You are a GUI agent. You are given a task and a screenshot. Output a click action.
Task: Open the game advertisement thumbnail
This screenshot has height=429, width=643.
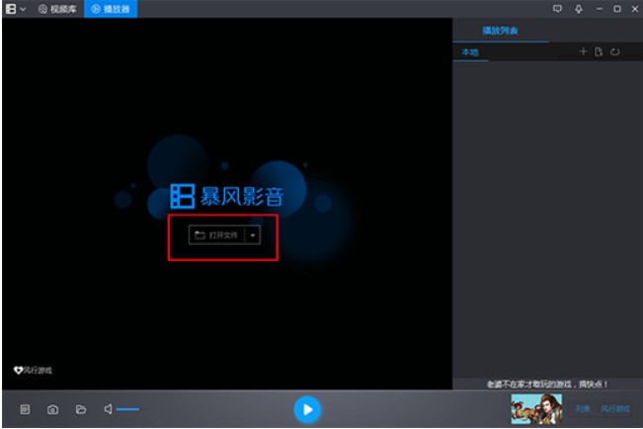[x=536, y=409]
